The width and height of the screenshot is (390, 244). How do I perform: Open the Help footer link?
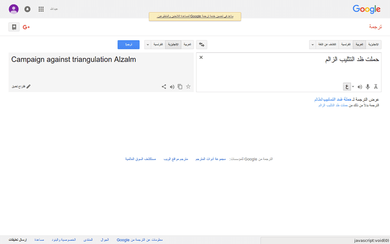(x=39, y=240)
